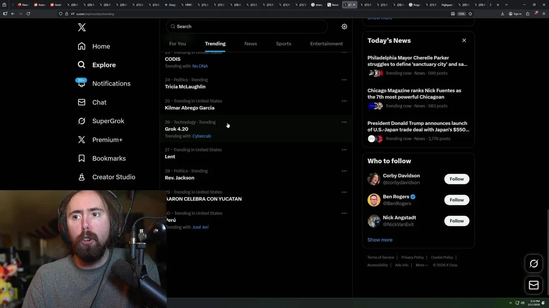Open SuperGrok in the sidebar
Viewport: 549px width, 308px height.
tap(101, 121)
